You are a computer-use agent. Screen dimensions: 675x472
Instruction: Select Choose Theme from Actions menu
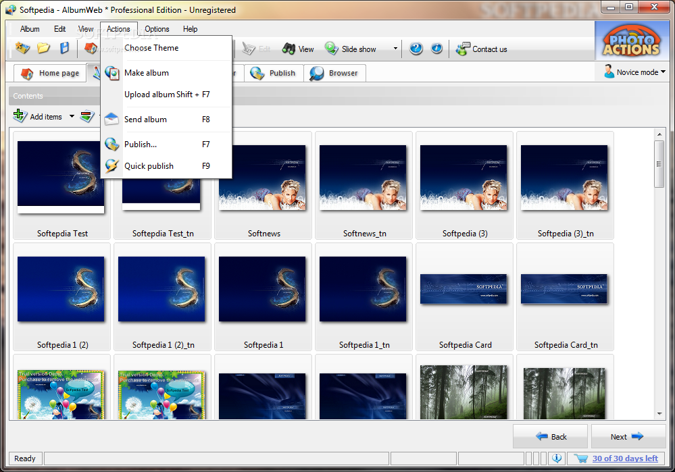166,48
